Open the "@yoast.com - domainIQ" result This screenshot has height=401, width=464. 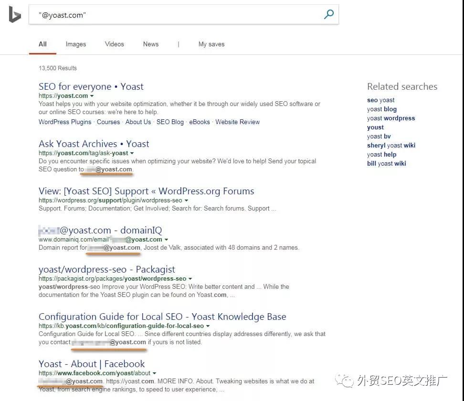pos(100,230)
